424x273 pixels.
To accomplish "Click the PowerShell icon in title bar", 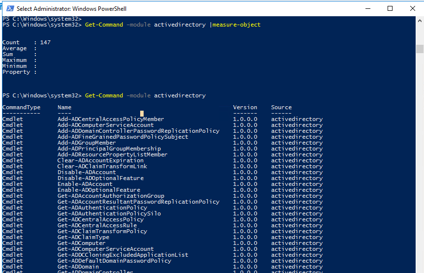I will (10, 9).
